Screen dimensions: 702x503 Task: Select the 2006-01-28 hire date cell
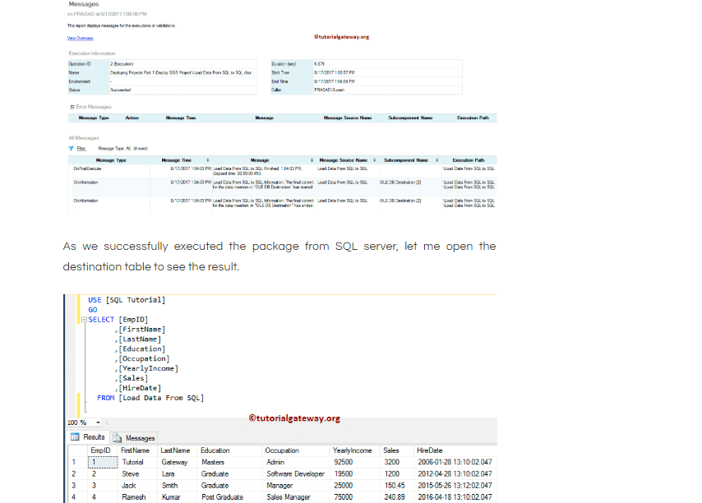coord(455,462)
